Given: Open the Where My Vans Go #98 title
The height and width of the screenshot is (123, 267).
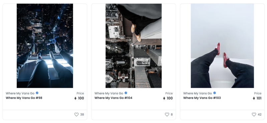Looking at the screenshot, I should pos(24,98).
